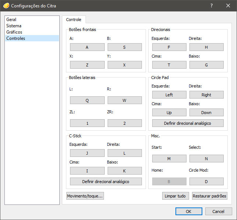The image size is (237, 220).
Task: Click Limpar tudo to clear bindings
Action: (x=175, y=196)
